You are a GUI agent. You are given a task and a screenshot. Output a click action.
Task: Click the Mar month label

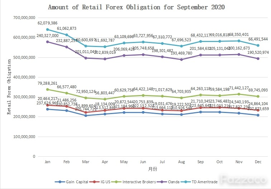[x=86, y=162]
